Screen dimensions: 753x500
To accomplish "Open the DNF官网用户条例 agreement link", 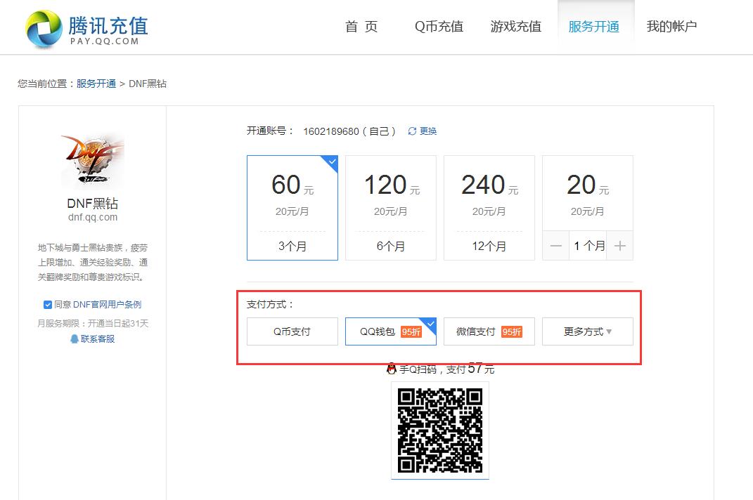I will pos(107,305).
